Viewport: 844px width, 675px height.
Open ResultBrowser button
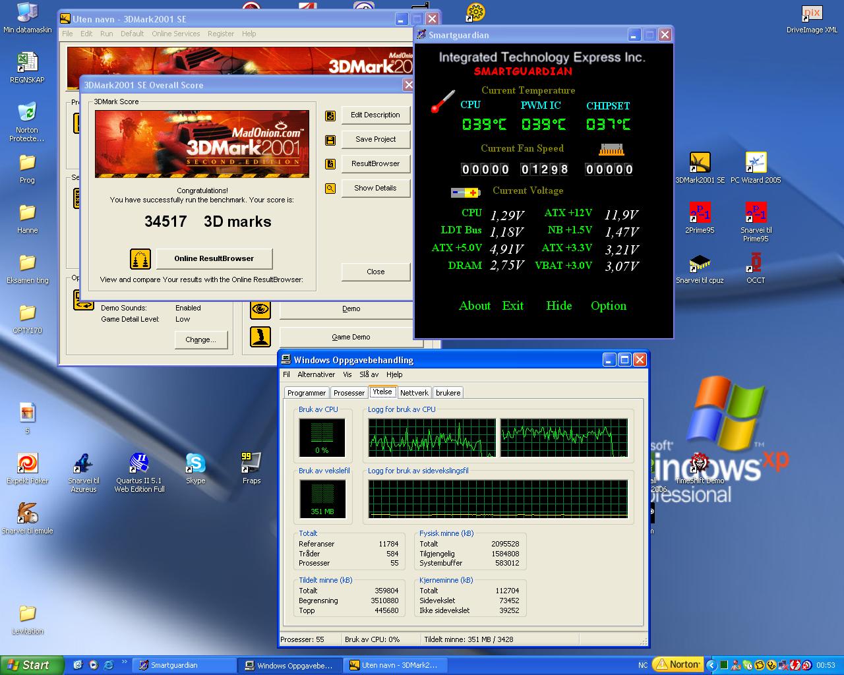pos(376,164)
